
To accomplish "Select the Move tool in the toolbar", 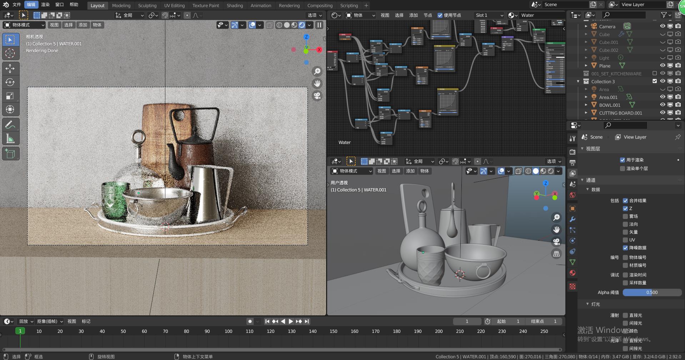I will [11, 69].
